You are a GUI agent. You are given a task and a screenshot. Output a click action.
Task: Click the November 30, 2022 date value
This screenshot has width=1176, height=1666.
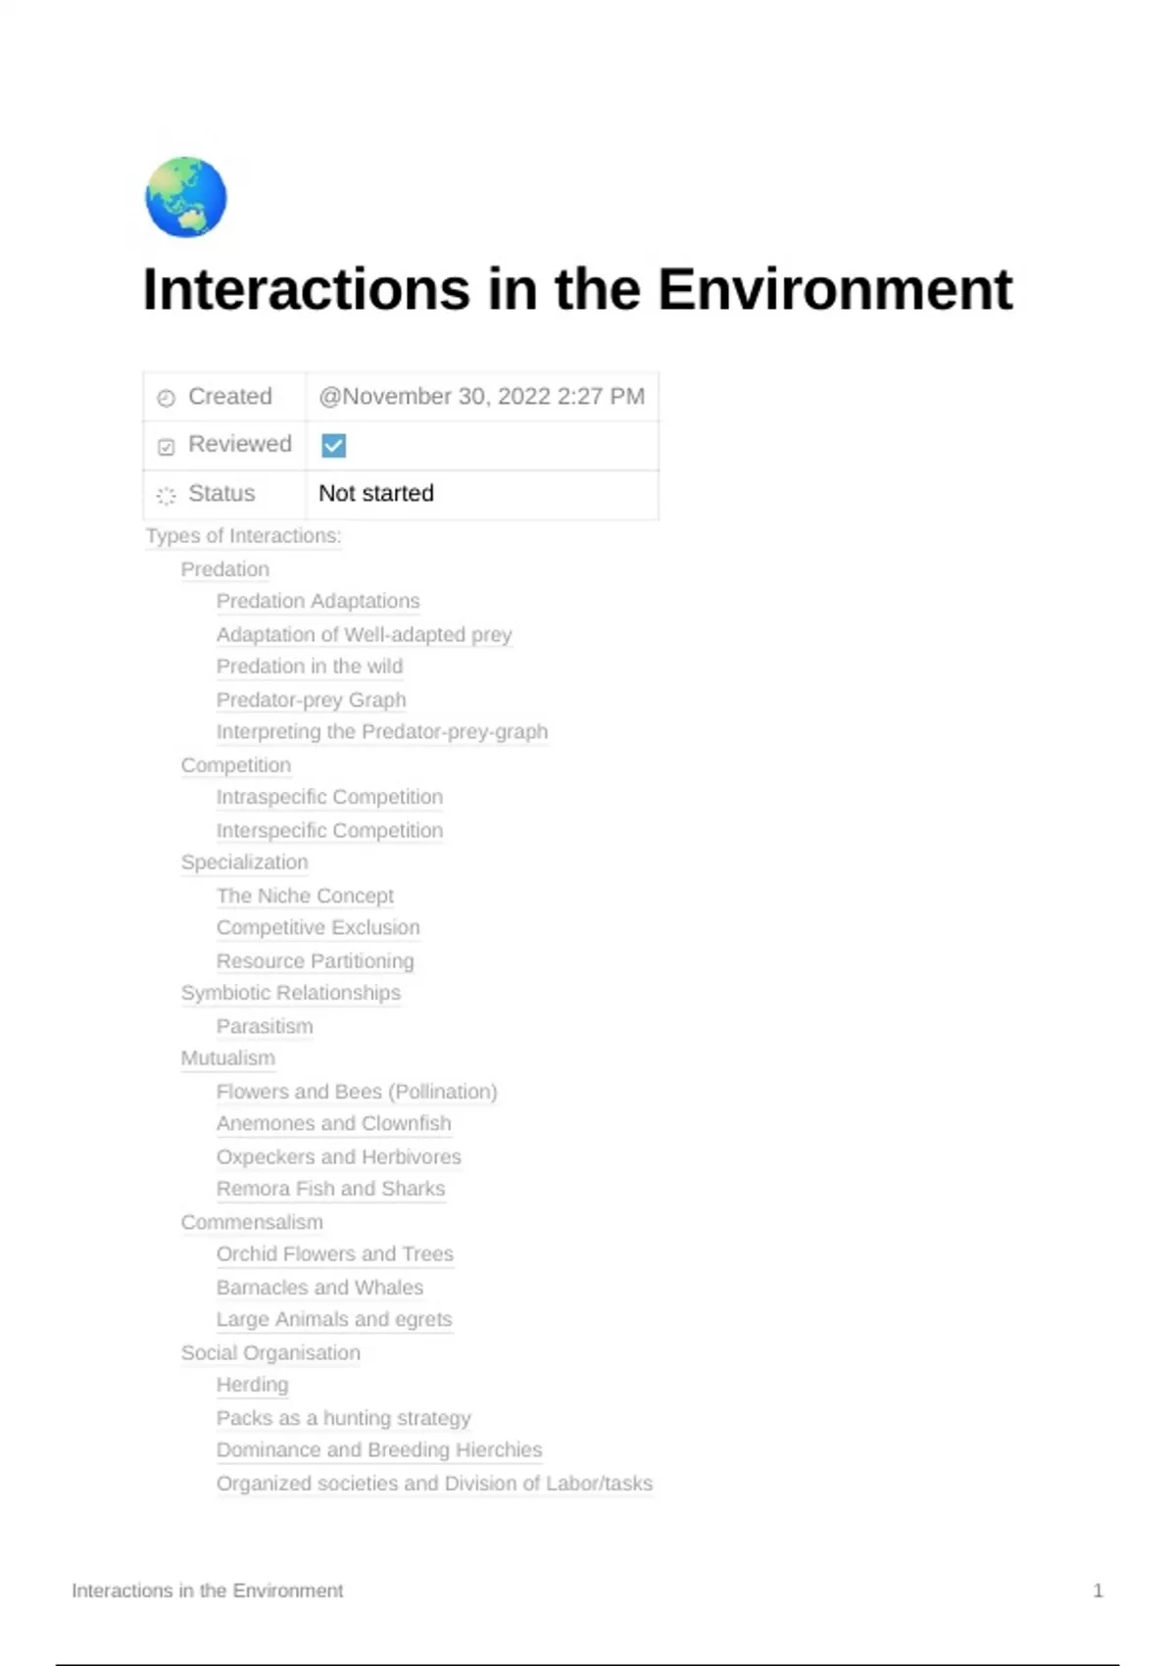pyautogui.click(x=481, y=397)
